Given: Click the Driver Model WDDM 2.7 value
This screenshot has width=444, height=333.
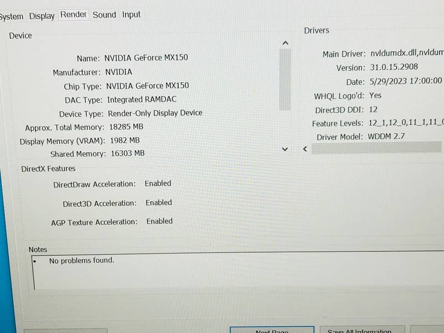Looking at the screenshot, I should [x=387, y=137].
